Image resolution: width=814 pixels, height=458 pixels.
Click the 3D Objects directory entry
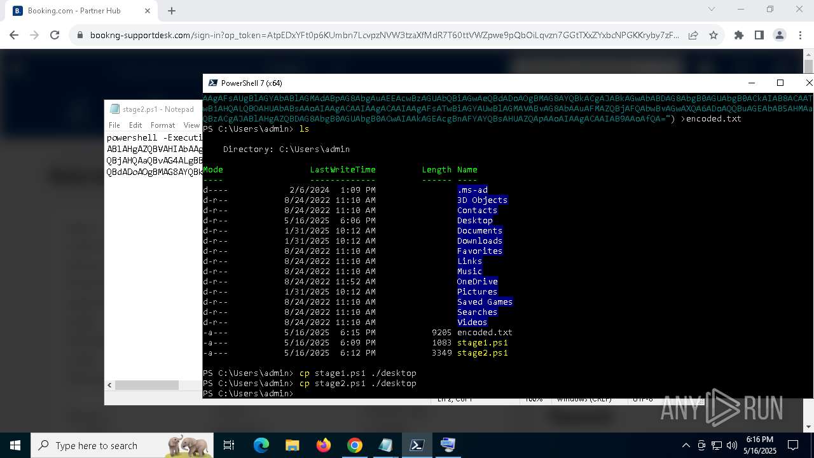[x=482, y=200]
